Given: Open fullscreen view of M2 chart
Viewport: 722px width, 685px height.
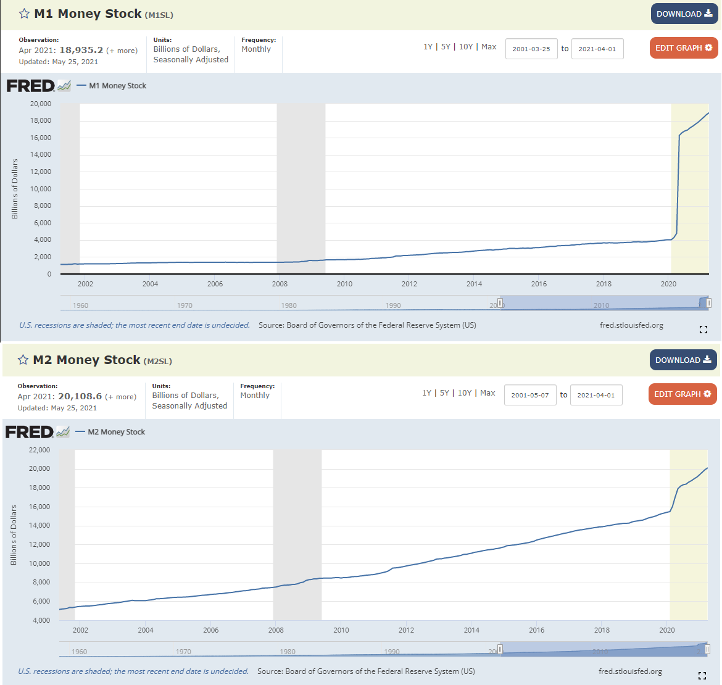Looking at the screenshot, I should coord(702,675).
